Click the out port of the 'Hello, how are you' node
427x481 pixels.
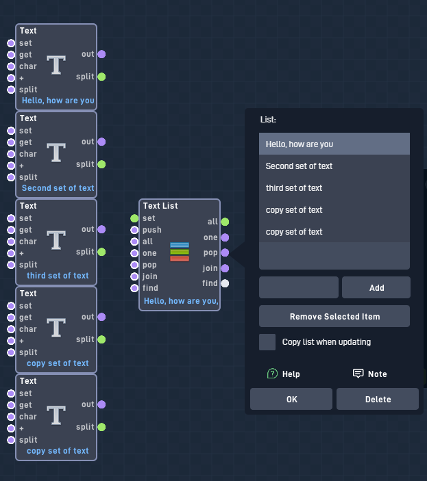[x=101, y=54]
